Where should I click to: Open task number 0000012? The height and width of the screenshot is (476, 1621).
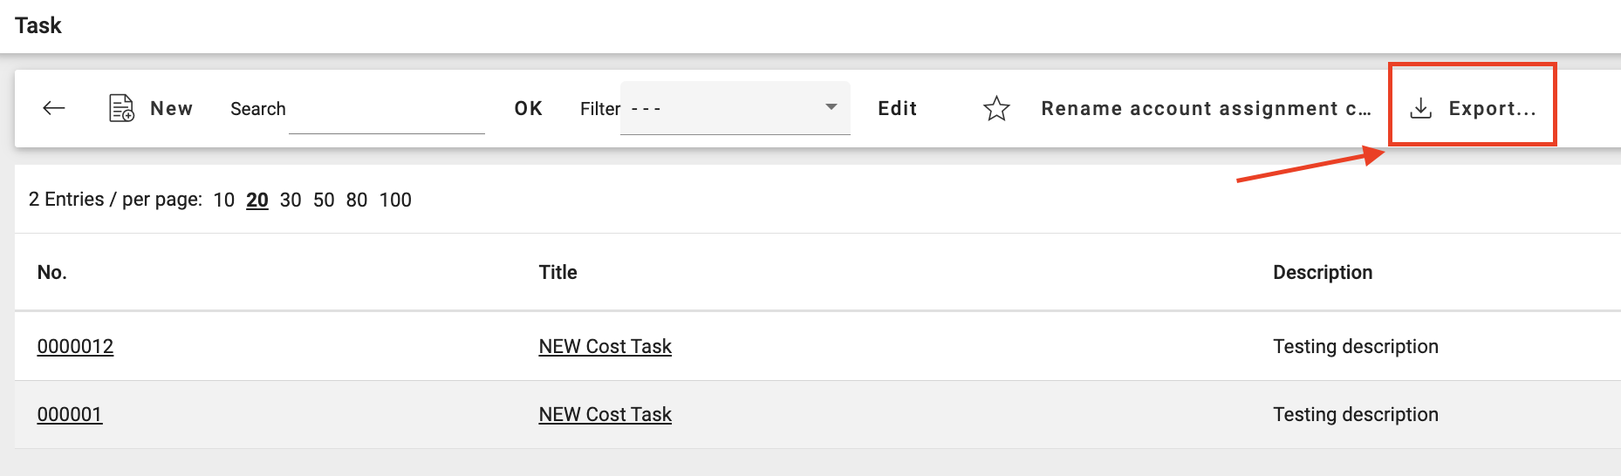click(x=75, y=346)
